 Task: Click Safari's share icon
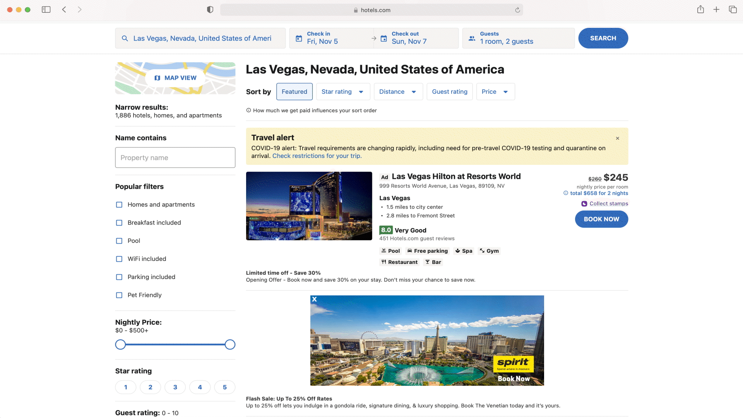(x=700, y=10)
